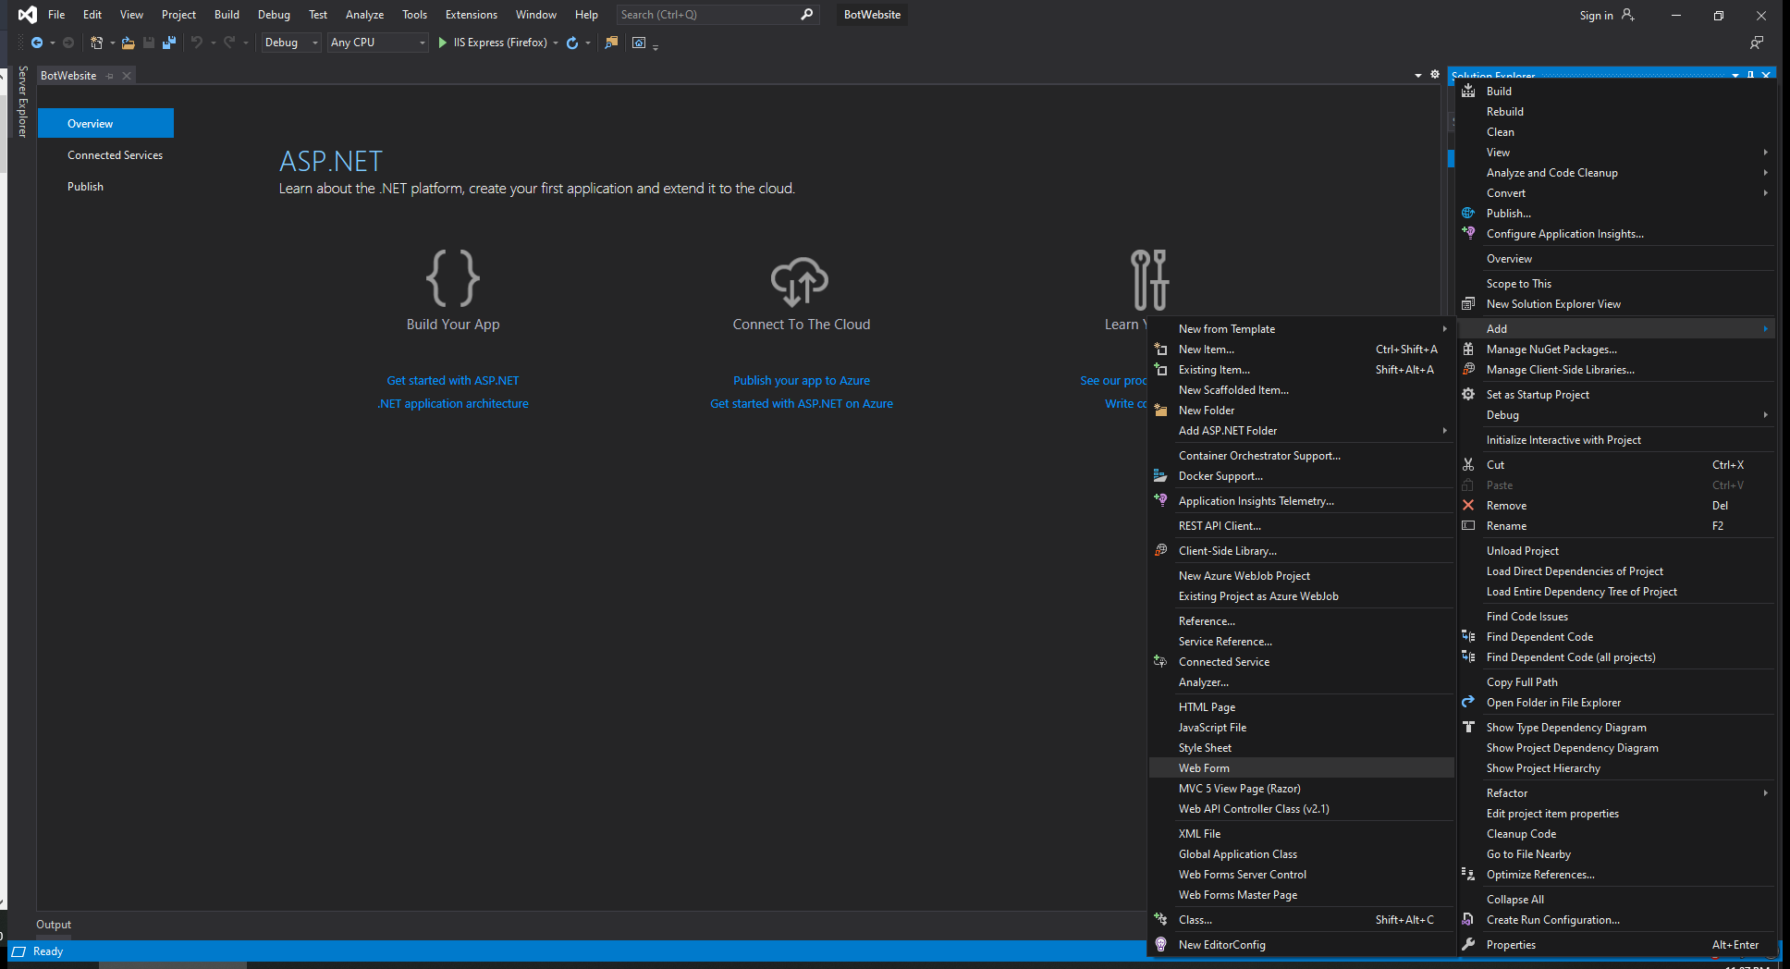Click the Connect To The Cloud icon
This screenshot has height=969, width=1790.
coord(801,281)
